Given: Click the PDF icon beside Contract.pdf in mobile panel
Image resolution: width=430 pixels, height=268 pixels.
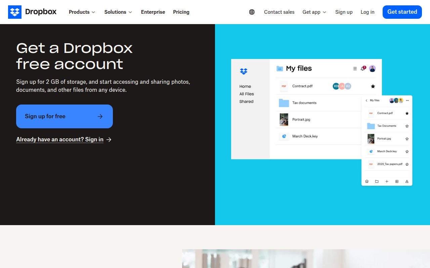Looking at the screenshot, I should [x=371, y=113].
